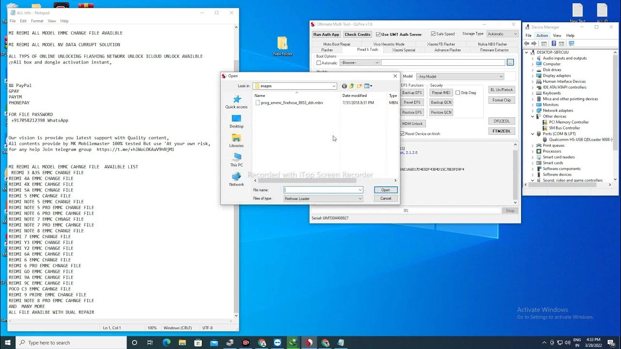Click the taskbar search box
Viewport: 621px width, 349px height.
[71, 343]
